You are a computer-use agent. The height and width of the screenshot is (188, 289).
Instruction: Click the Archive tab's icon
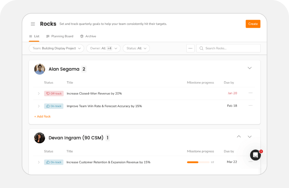click(82, 36)
